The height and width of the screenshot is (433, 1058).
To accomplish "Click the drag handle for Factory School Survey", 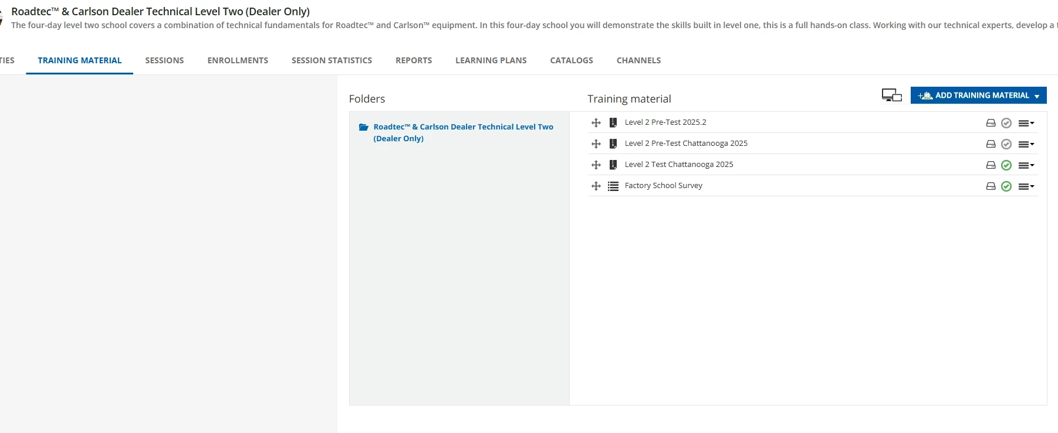I will tap(596, 186).
